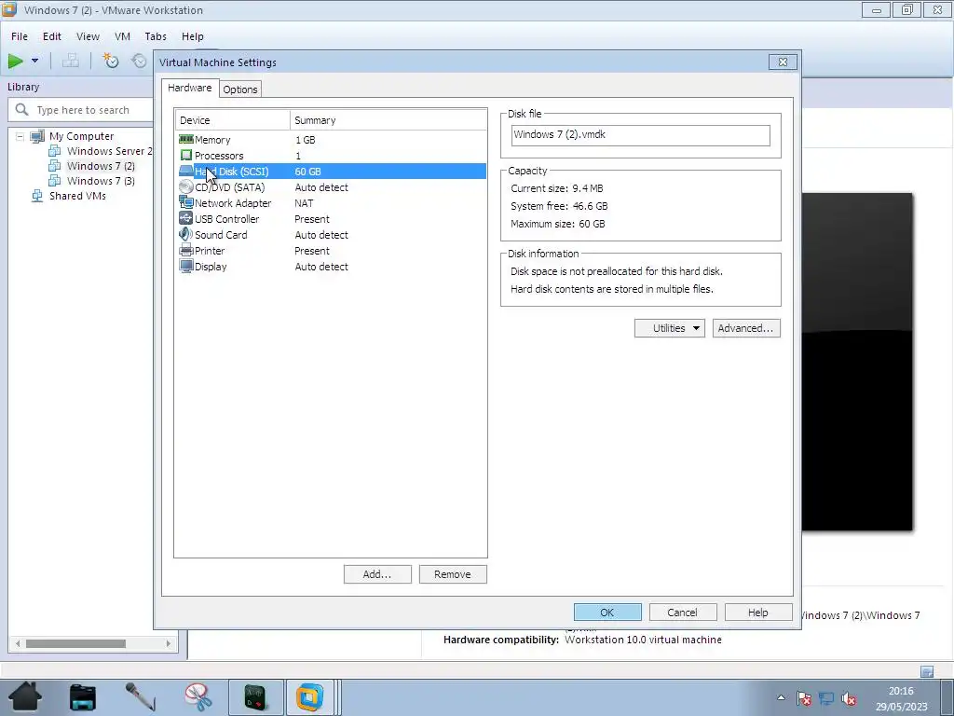Select Windows 7 (2) in library tree
Screen dimensions: 954x716
point(101,166)
